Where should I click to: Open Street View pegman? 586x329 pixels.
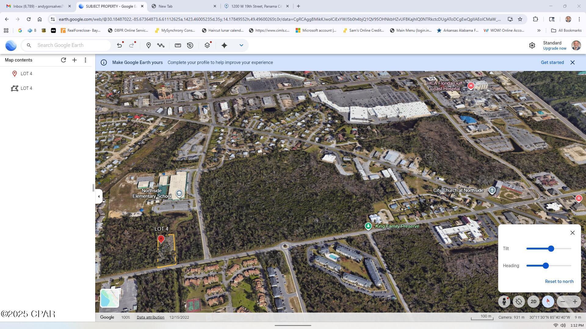tap(504, 302)
